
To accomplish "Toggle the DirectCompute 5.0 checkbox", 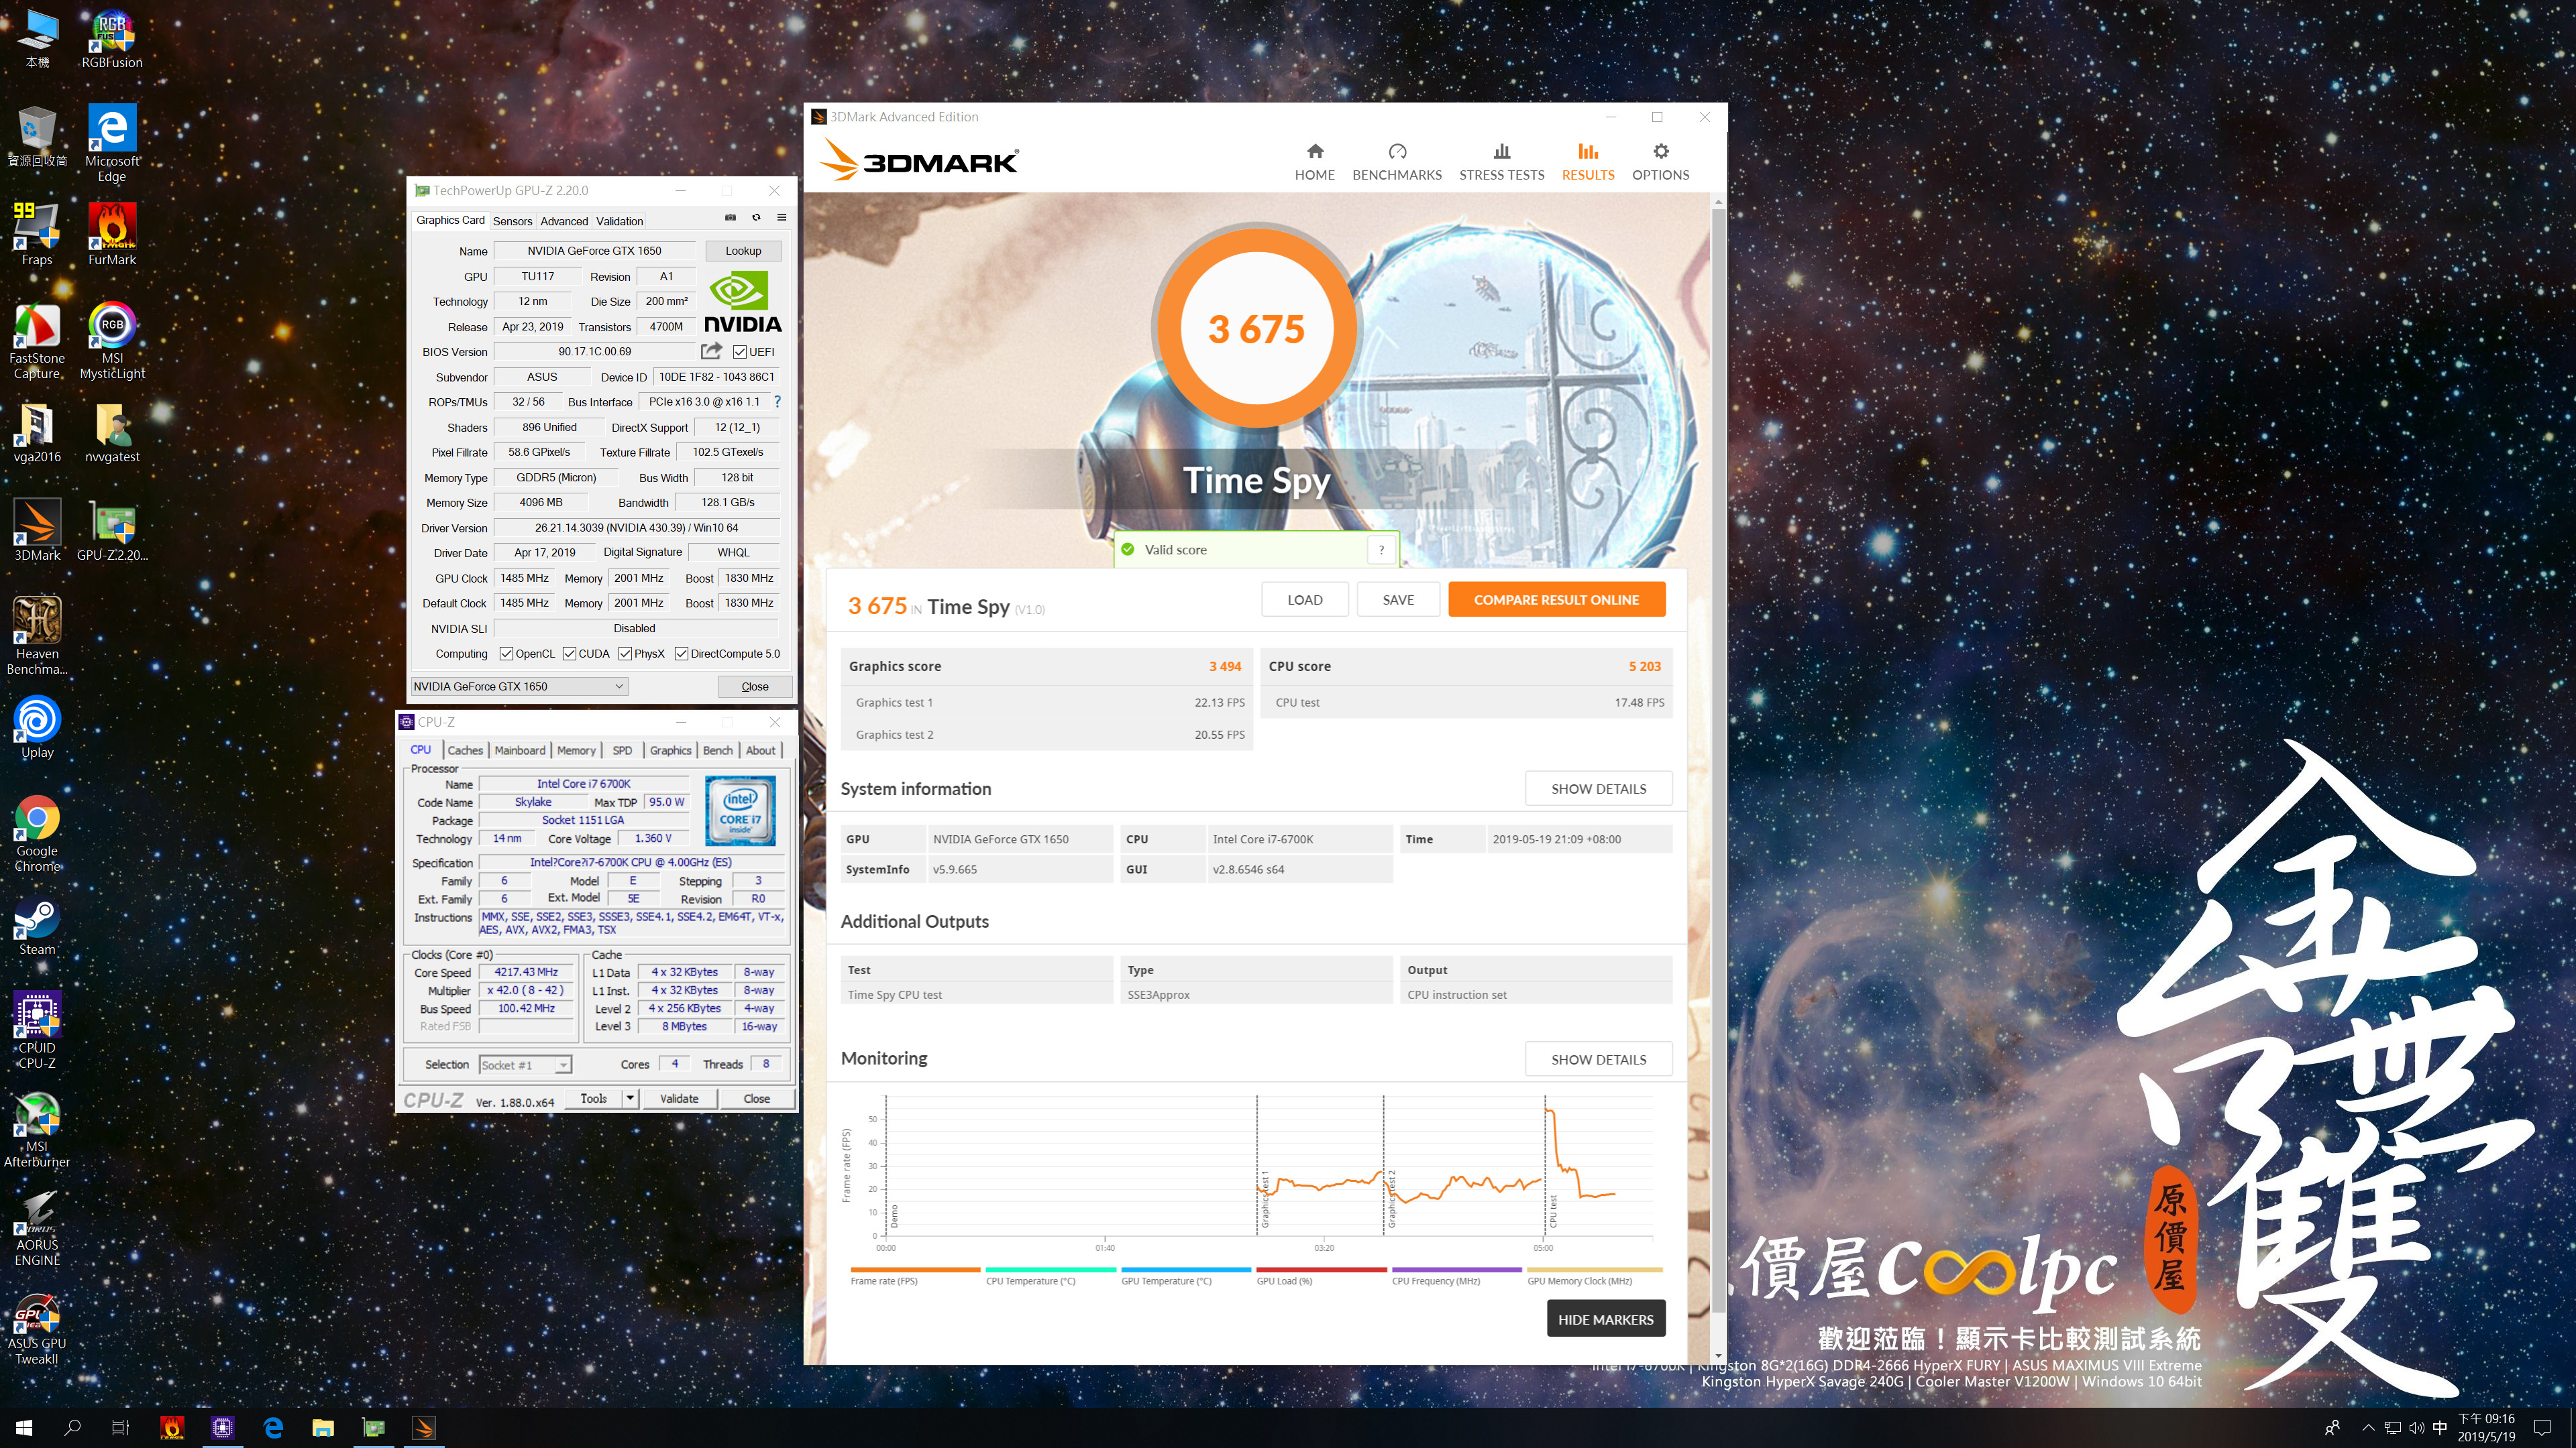I will [681, 654].
